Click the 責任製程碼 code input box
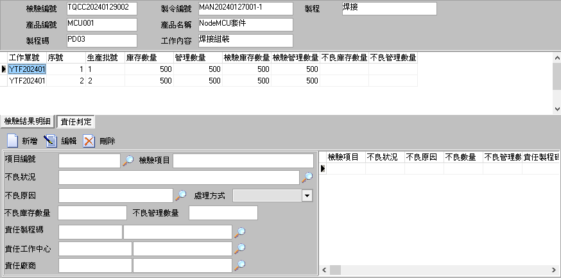This screenshot has width=561, height=278. 90,232
